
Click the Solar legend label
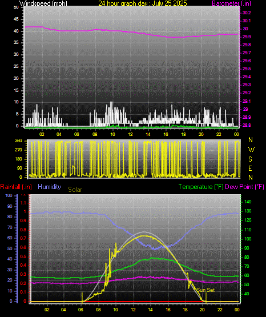(75, 190)
